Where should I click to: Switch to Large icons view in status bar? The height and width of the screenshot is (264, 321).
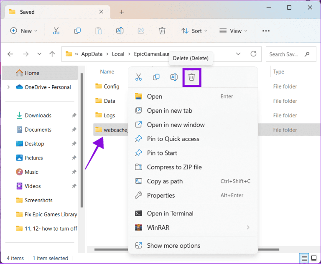tap(314, 258)
